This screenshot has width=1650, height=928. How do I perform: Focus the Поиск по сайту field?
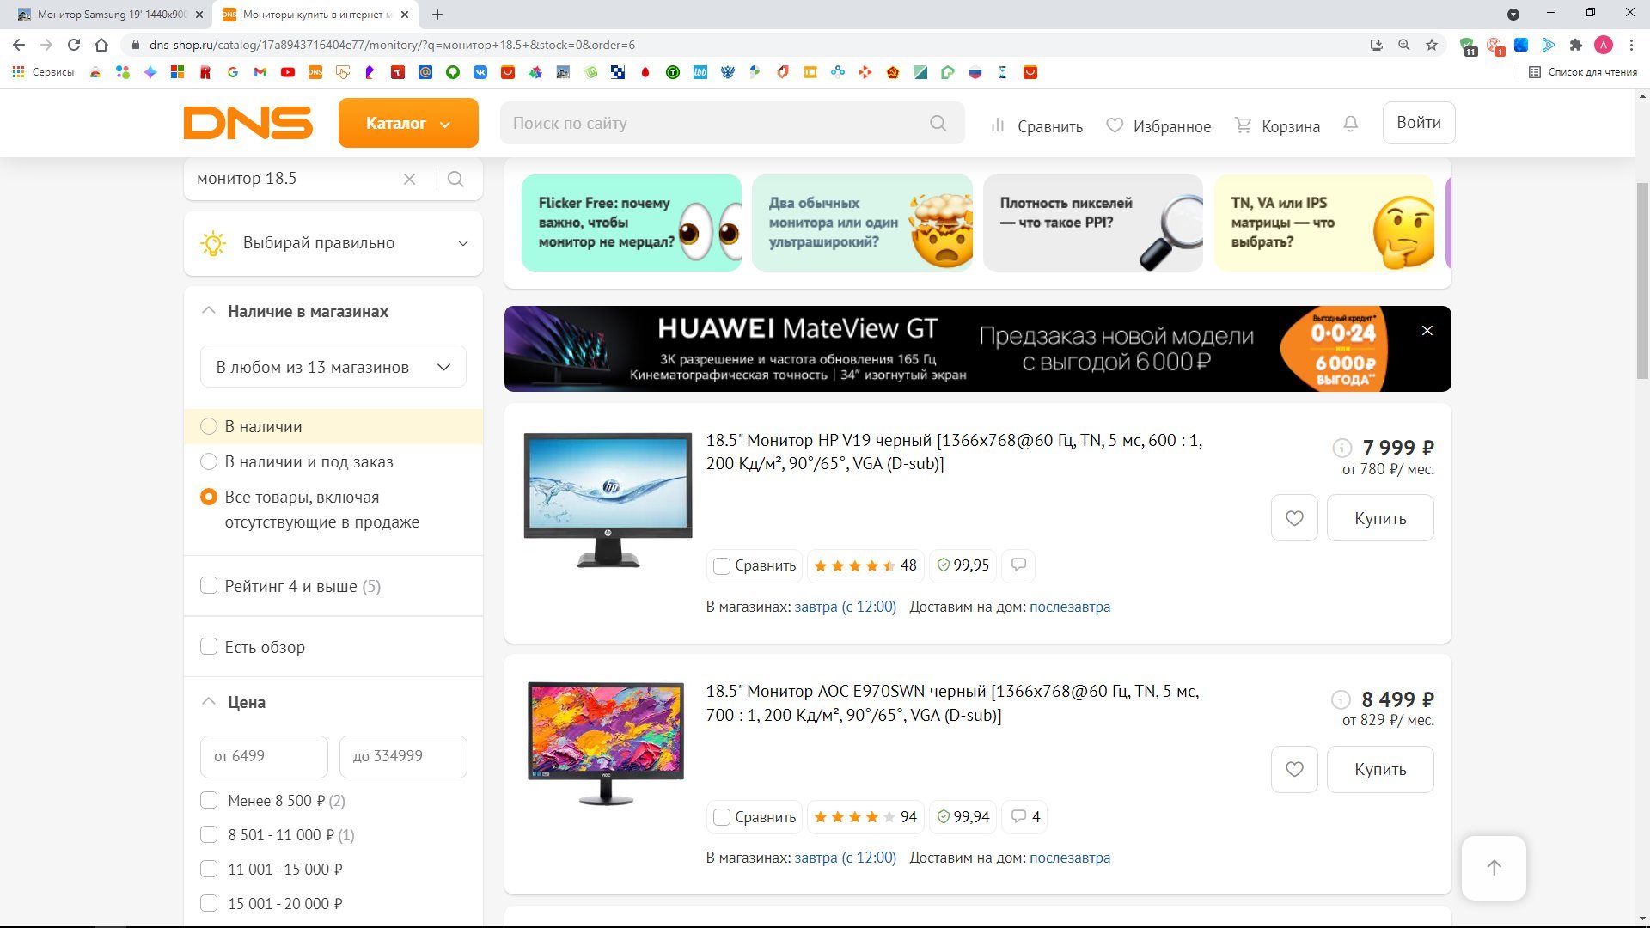click(x=732, y=123)
